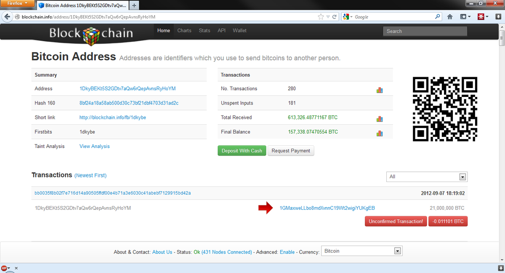Select the 613,326.48771167 BTC total received value
The height and width of the screenshot is (273, 505).
pos(313,118)
